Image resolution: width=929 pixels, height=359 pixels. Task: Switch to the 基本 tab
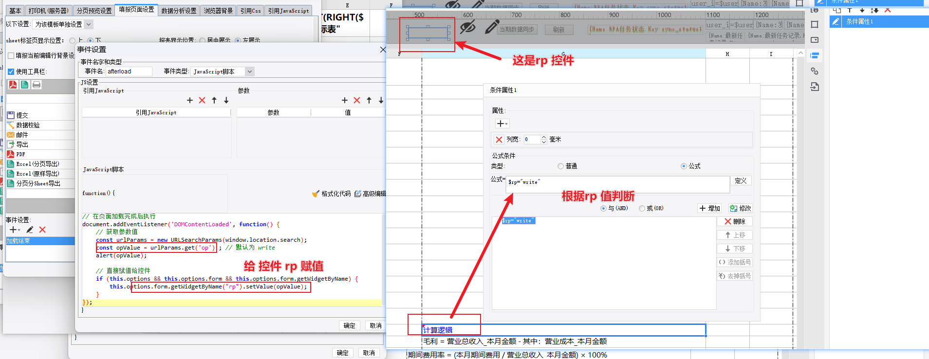tap(15, 11)
